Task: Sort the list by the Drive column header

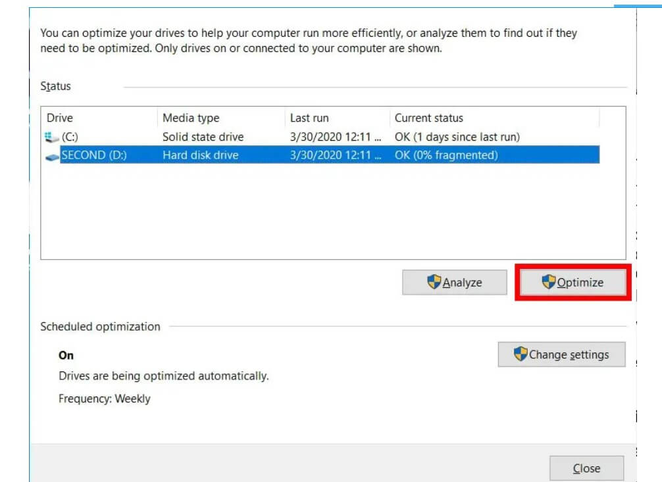Action: click(60, 118)
